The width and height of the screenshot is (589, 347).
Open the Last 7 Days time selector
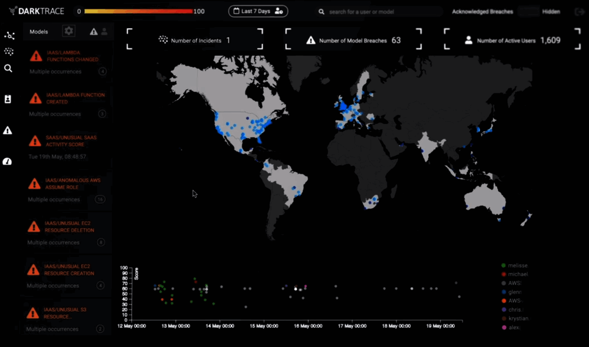pos(257,11)
